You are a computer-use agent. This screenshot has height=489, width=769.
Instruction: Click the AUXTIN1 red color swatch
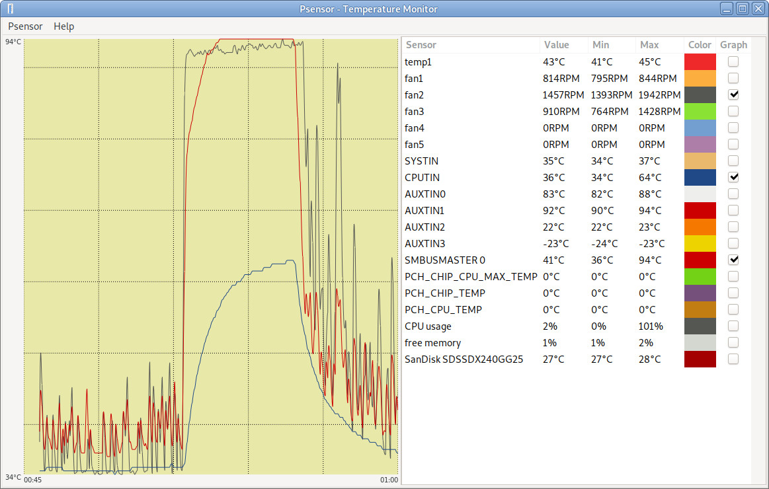(x=700, y=211)
